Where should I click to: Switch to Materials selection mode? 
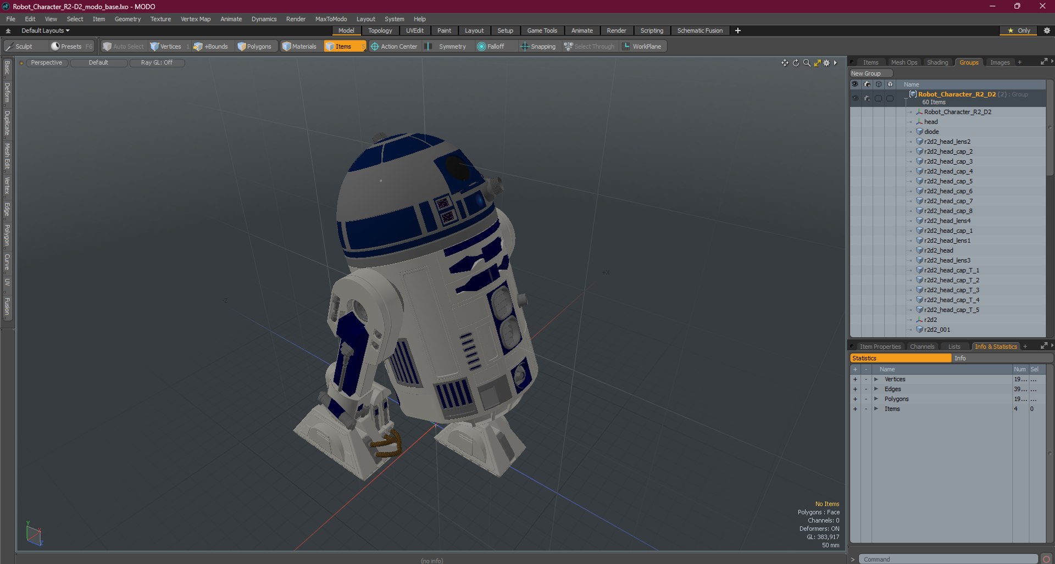tap(299, 47)
